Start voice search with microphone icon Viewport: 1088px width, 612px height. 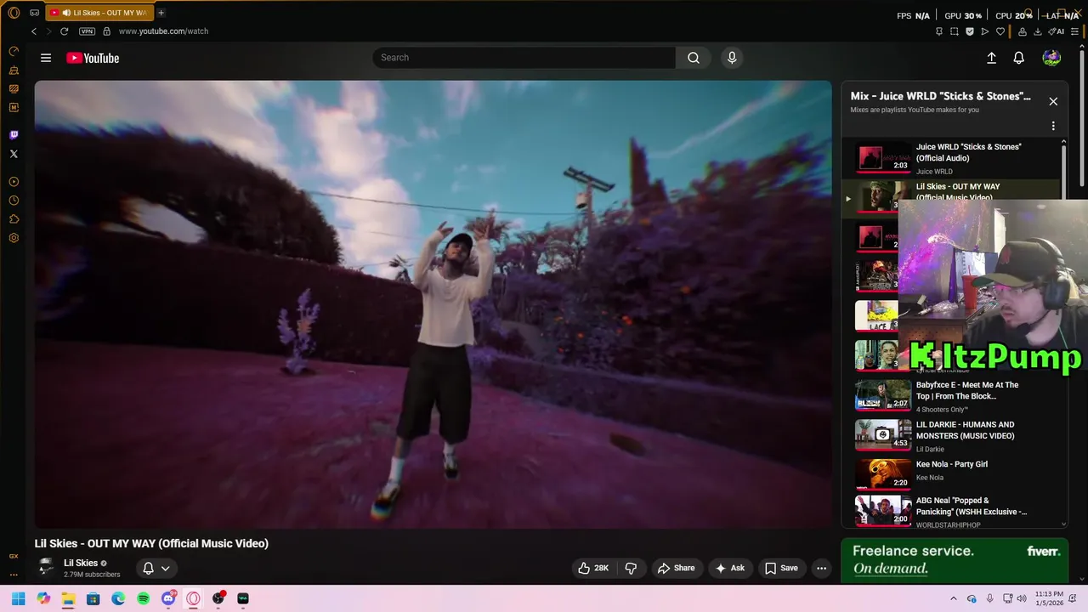click(x=732, y=58)
